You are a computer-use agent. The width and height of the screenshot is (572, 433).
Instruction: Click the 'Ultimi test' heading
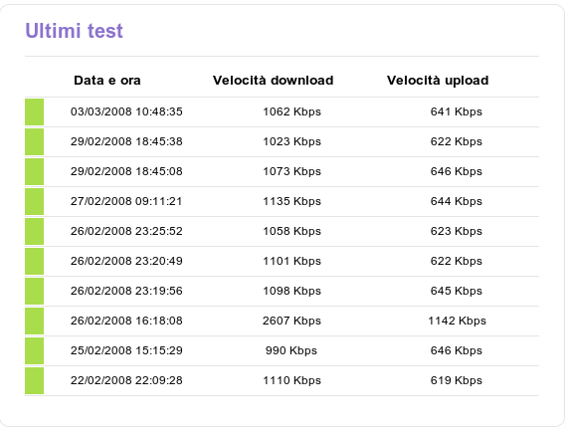[x=74, y=31]
